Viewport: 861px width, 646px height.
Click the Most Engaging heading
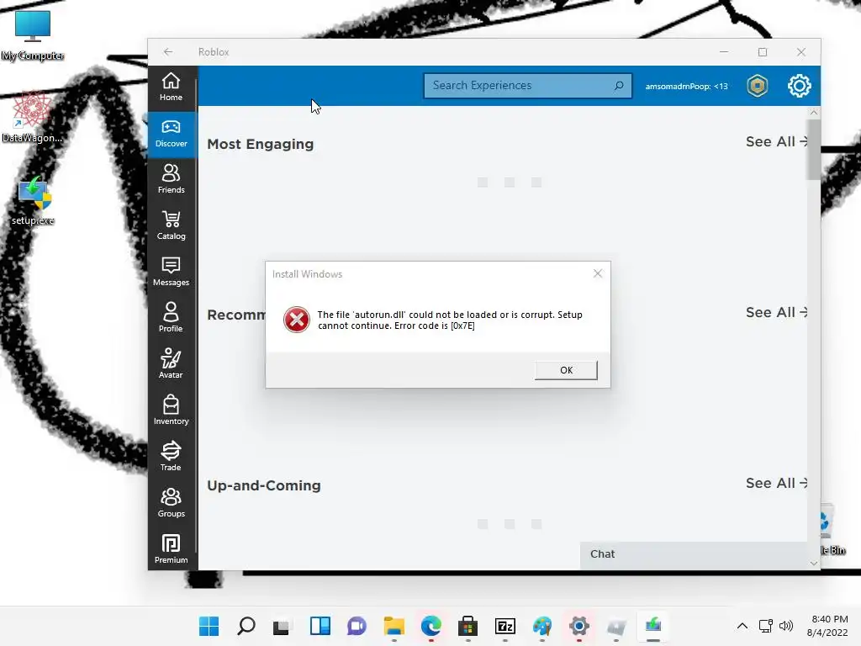(x=261, y=145)
